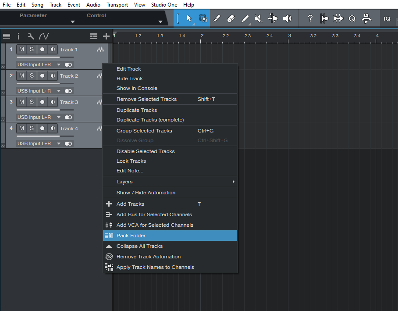Click the smart tool bracket icon
The width and height of the screenshot is (398, 311).
tap(178, 18)
